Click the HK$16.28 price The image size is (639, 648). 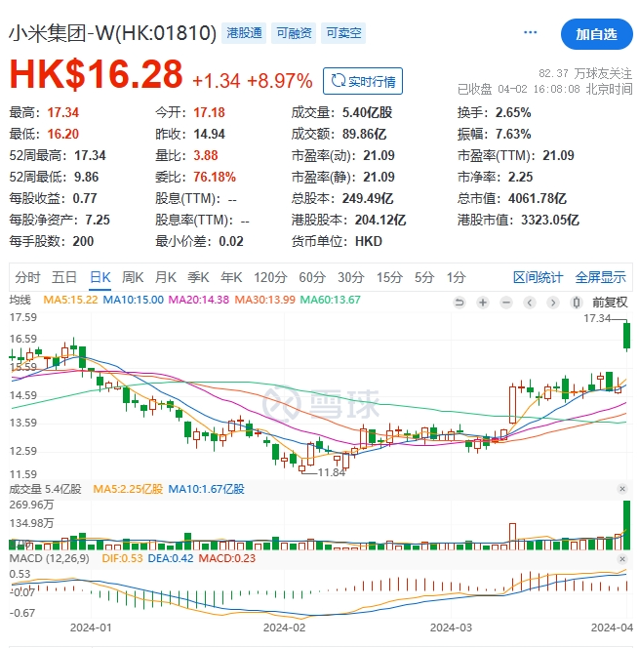pyautogui.click(x=96, y=74)
